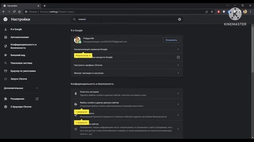The width and height of the screenshot is (254, 142).
Task: Click the power icon beside Запуск Chrome
Action: (x=6, y=79)
